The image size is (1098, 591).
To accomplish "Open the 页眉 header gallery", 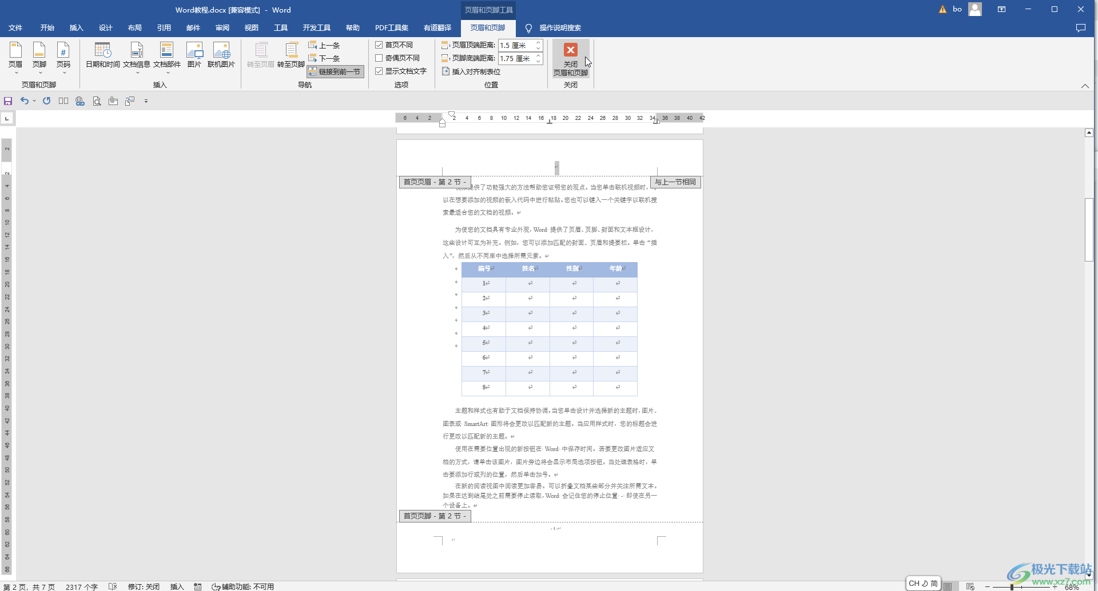I will click(15, 58).
